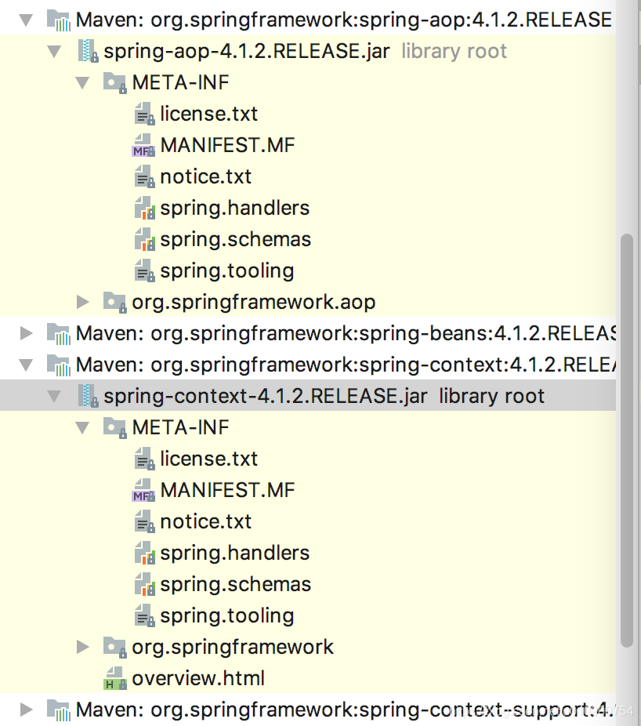Click META-INF folder icon in spring-context jar
This screenshot has width=641, height=726.
pyautogui.click(x=114, y=428)
